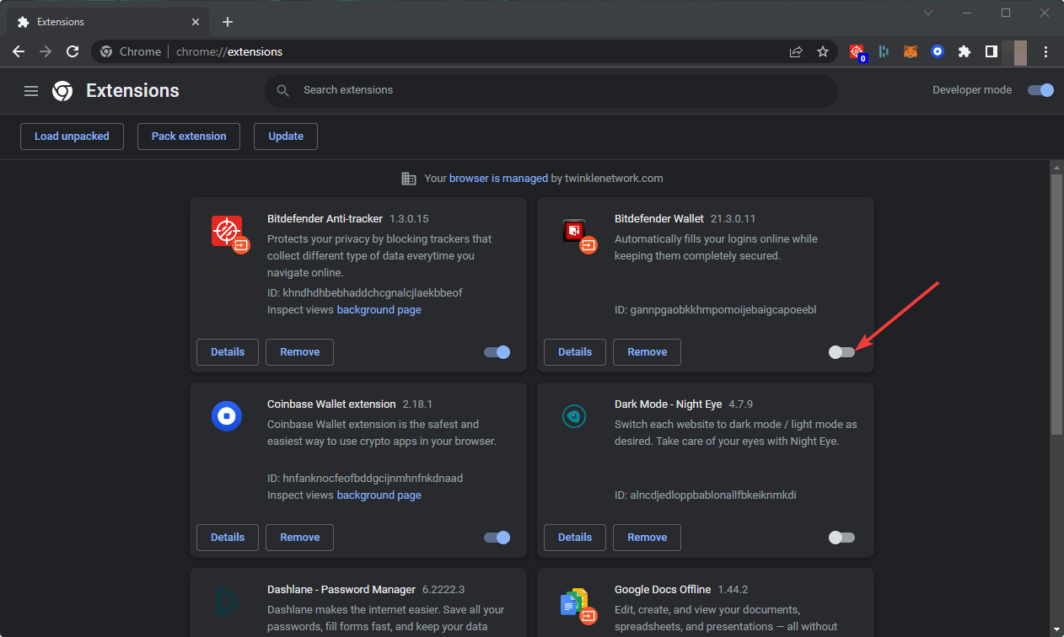The image size is (1064, 637).
Task: Open the Extensions hamburger main menu
Action: pyautogui.click(x=31, y=91)
